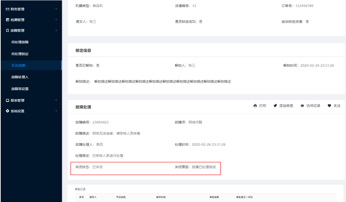Click the 故障处理人 value 李四
The image size is (346, 202).
(99, 144)
